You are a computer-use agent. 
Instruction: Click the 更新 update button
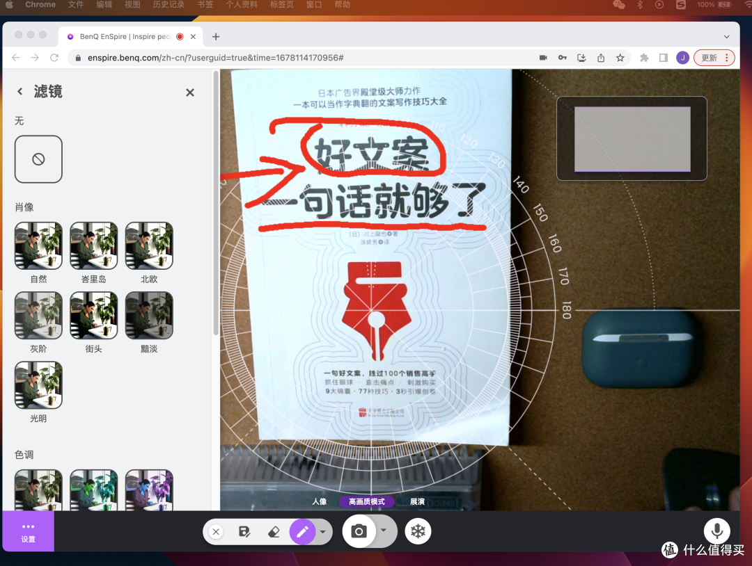[x=714, y=58]
